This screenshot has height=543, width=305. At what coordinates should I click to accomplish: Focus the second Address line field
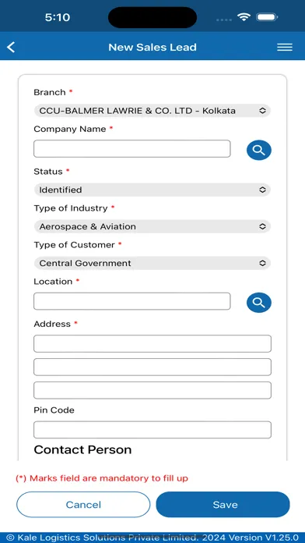(x=152, y=367)
